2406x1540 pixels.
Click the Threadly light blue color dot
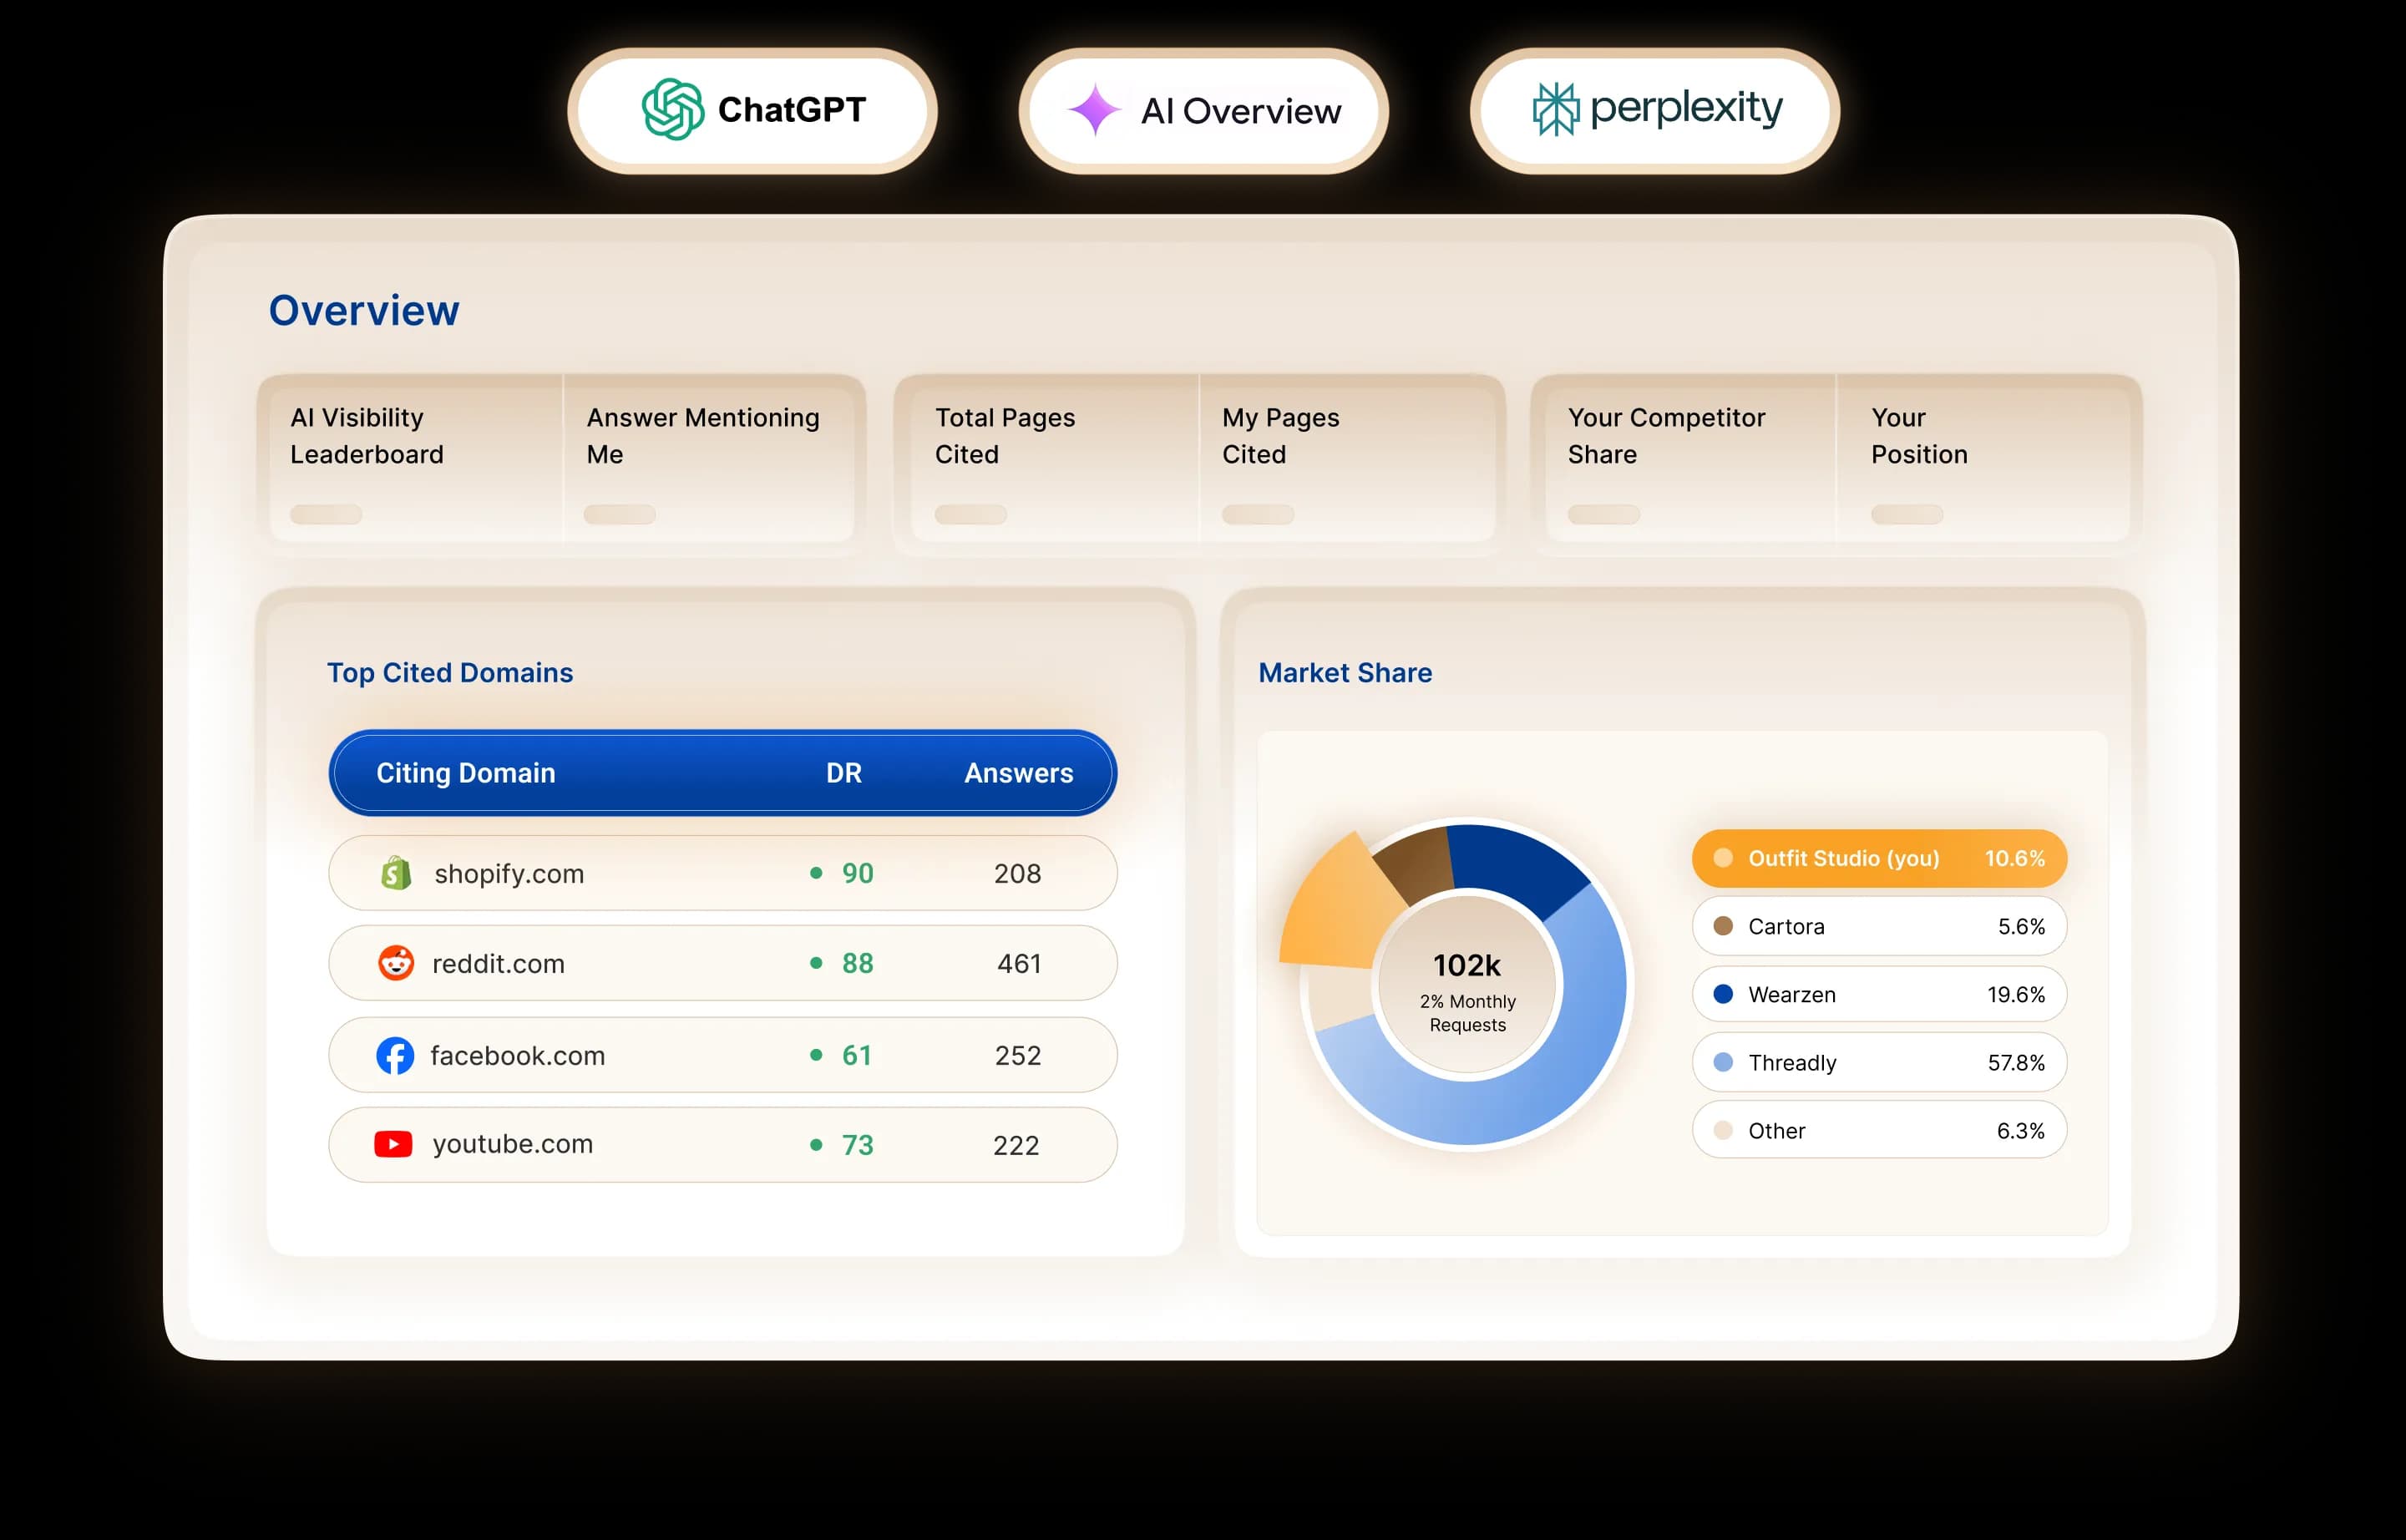click(x=1723, y=1062)
